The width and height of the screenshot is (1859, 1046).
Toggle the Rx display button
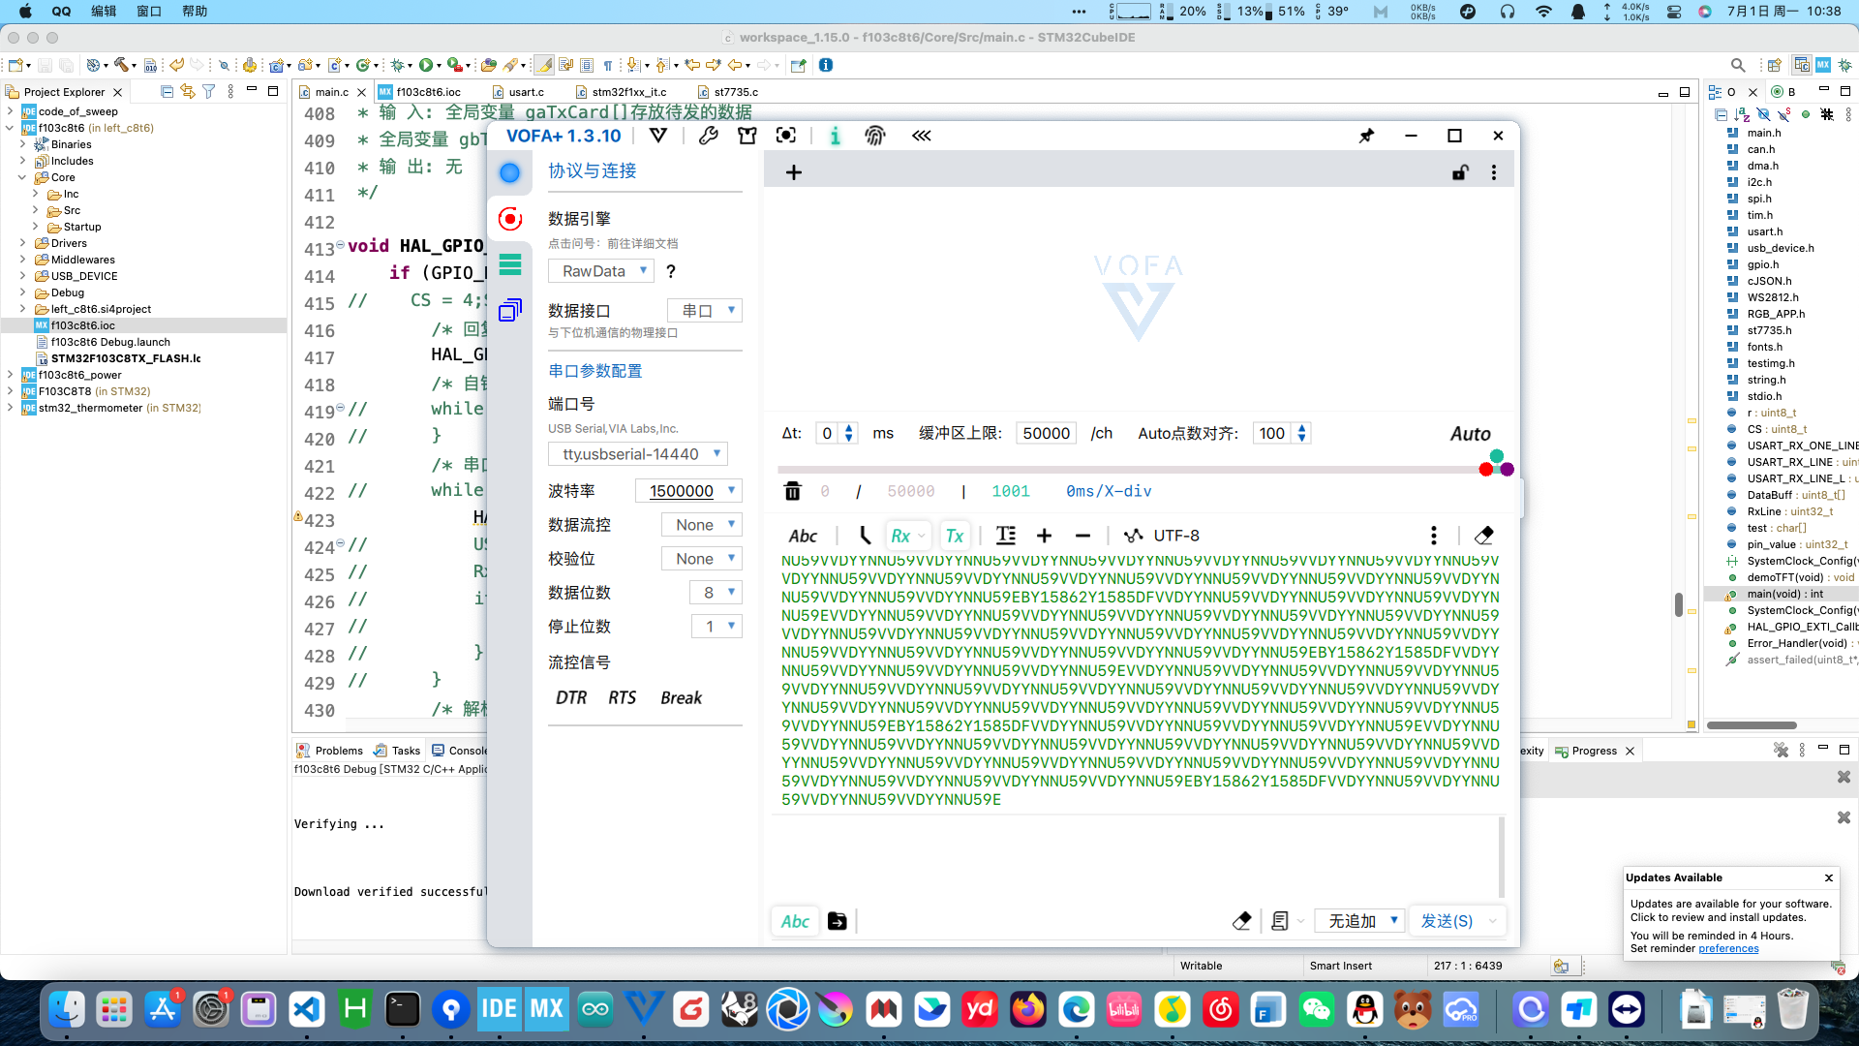click(900, 536)
